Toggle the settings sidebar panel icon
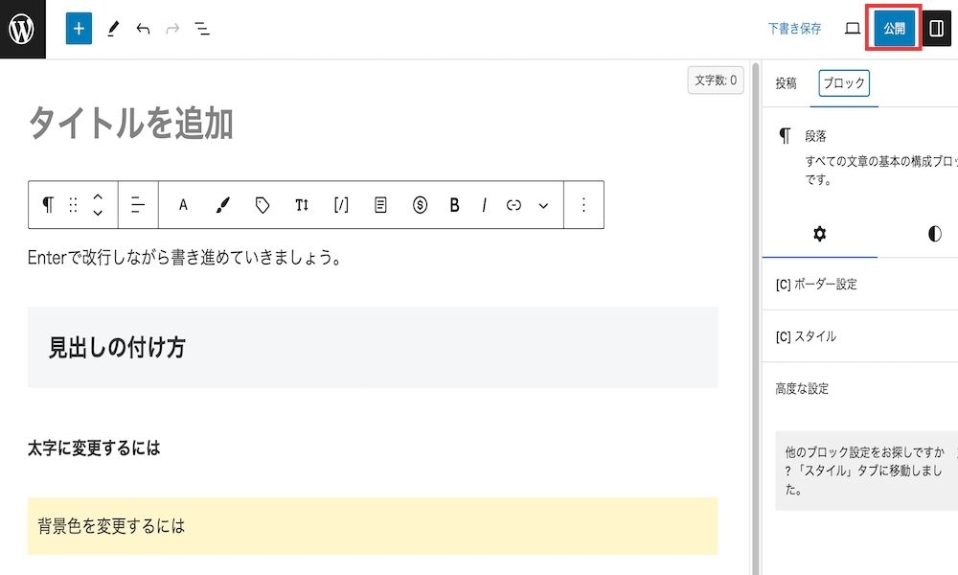This screenshot has width=958, height=575. (937, 29)
